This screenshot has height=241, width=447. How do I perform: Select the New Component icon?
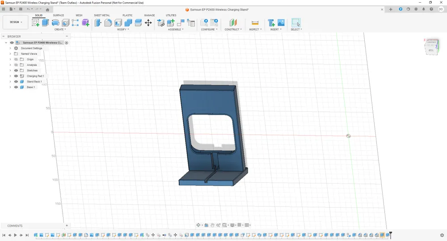click(x=171, y=23)
